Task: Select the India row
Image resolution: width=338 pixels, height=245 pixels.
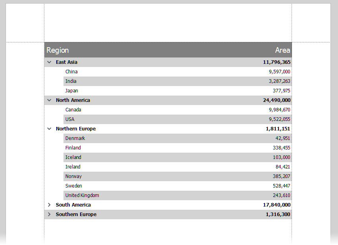Action: tap(177, 81)
